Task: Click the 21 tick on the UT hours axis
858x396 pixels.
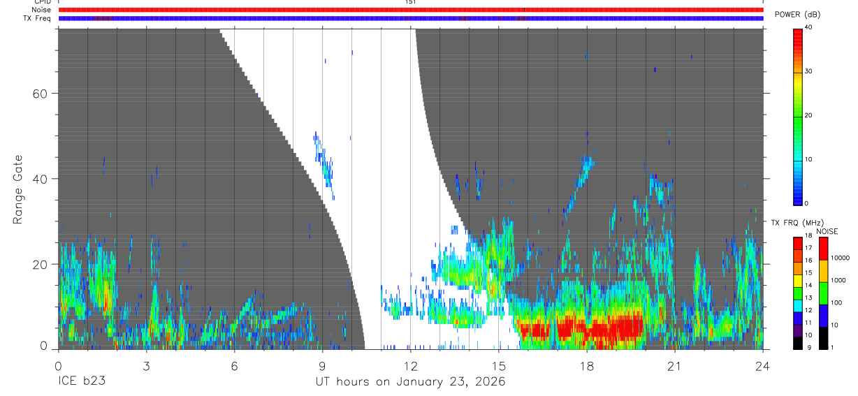Action: 674,365
